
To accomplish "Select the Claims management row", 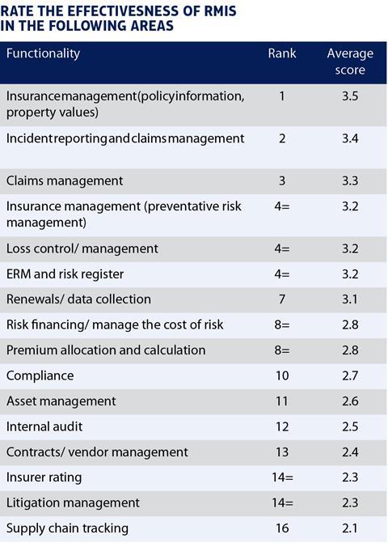I will [x=193, y=181].
